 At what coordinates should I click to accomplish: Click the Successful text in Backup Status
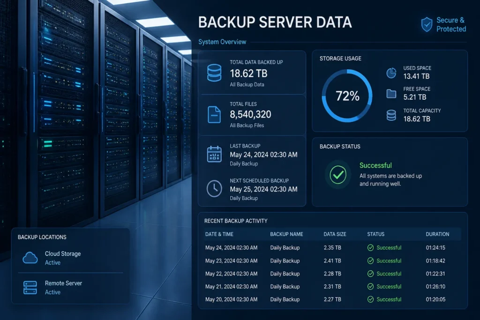(375, 165)
